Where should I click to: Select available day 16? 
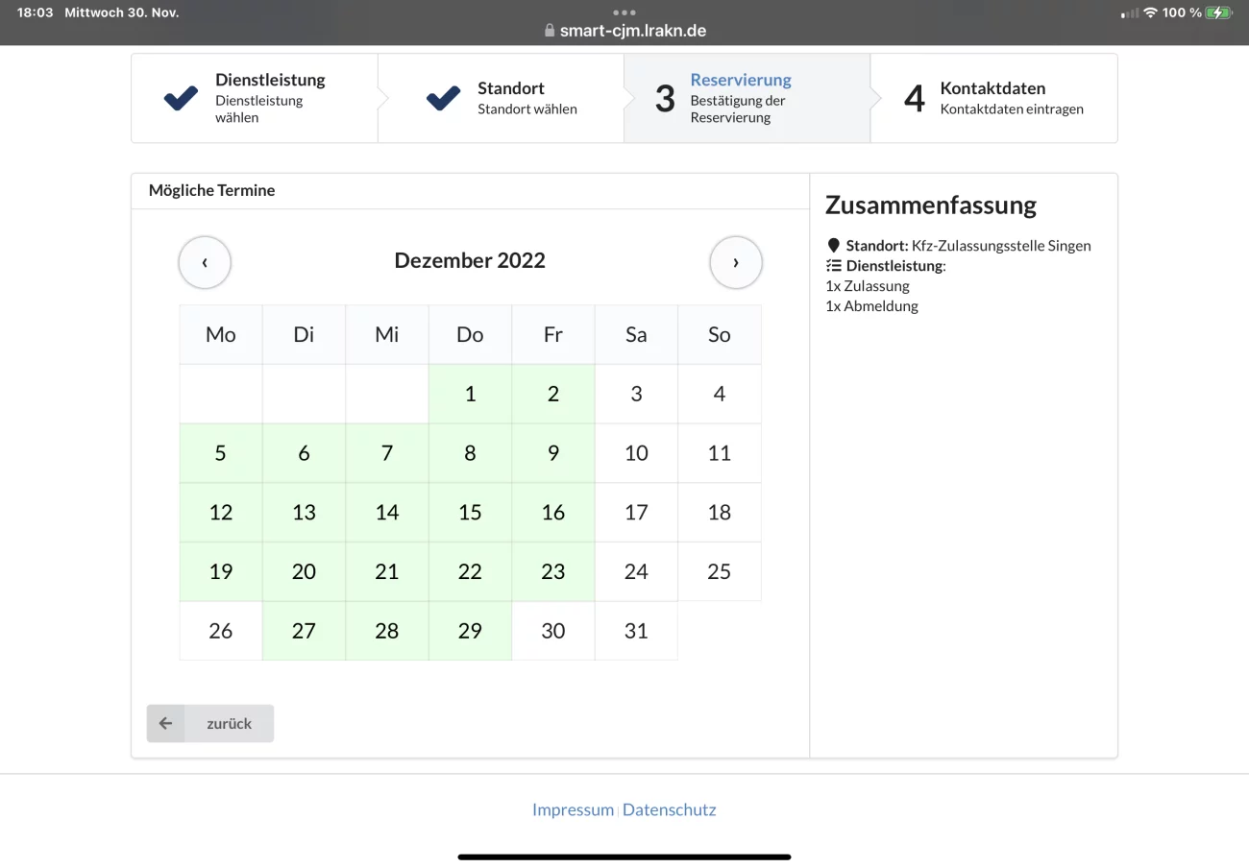553,513
